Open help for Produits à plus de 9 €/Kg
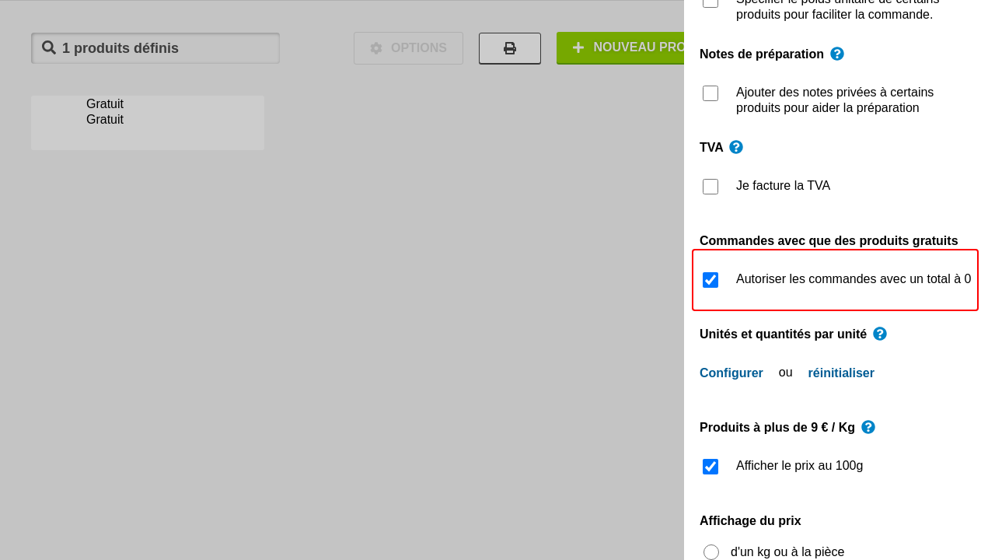Screen dimensions: 995x560 pos(868,427)
